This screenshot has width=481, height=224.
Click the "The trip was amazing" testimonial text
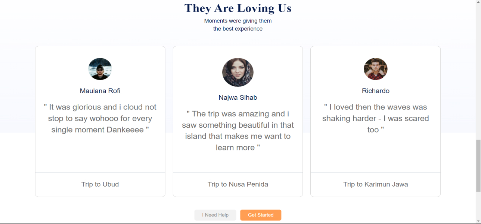coord(238,130)
